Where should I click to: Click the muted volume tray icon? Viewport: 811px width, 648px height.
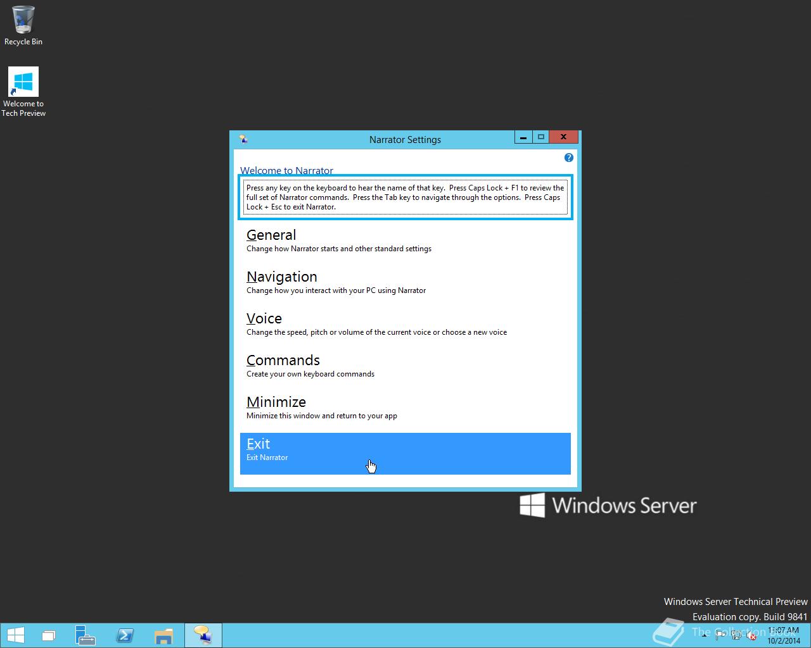751,635
